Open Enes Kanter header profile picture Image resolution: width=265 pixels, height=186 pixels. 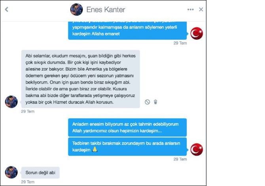click(x=77, y=9)
